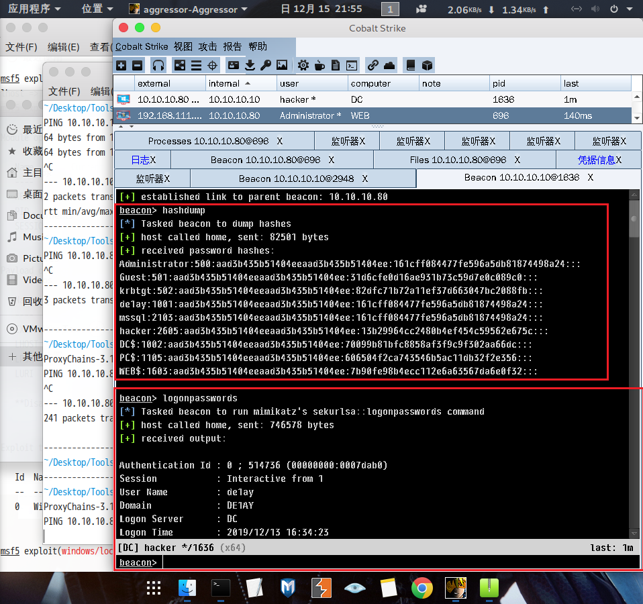This screenshot has width=643, height=604.
Task: Open the eye icon application in dock
Action: click(x=354, y=588)
